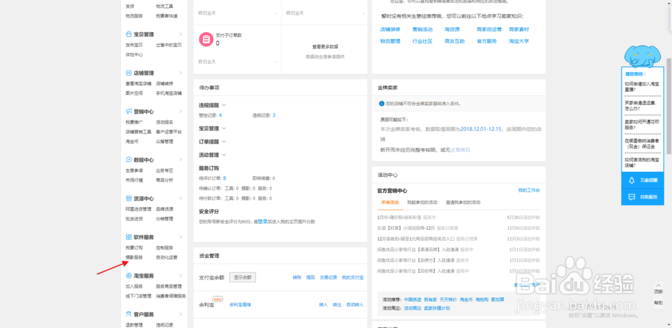The height and width of the screenshot is (328, 672).
Task: Expand the 宝贝管理 sidebar chevron
Action: (181, 34)
